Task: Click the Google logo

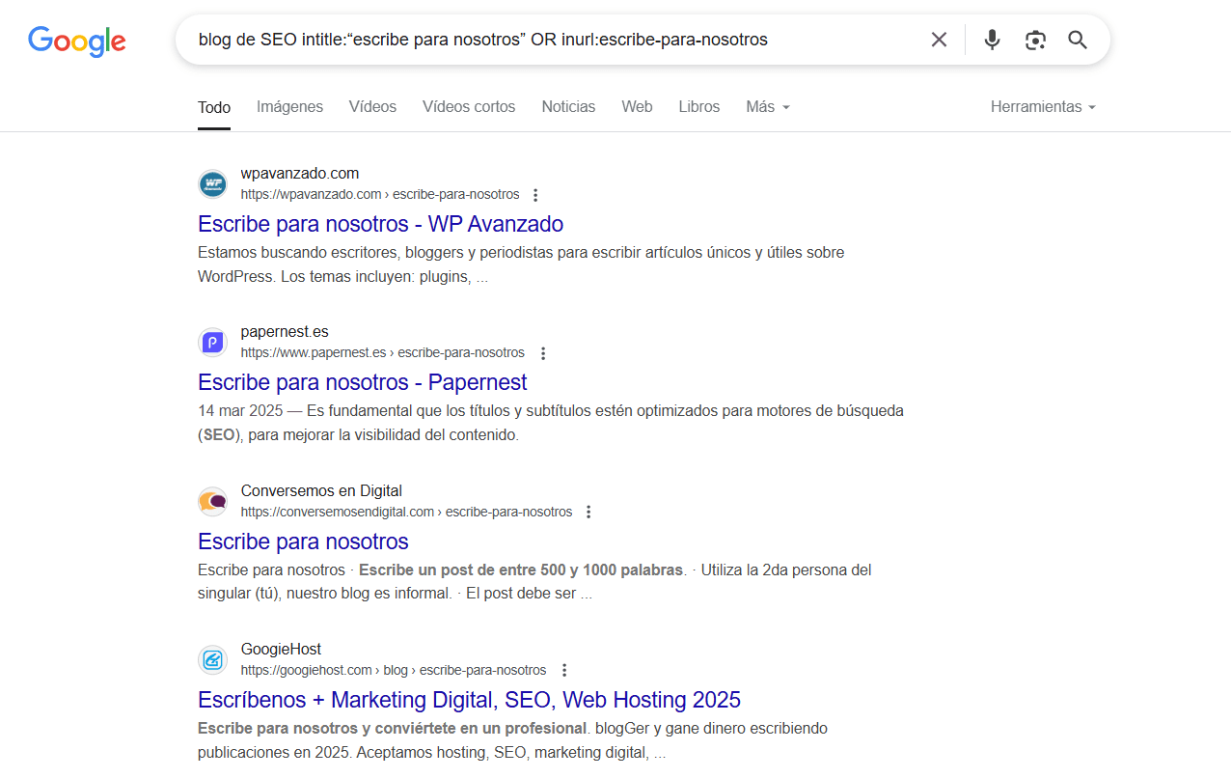Action: point(77,40)
